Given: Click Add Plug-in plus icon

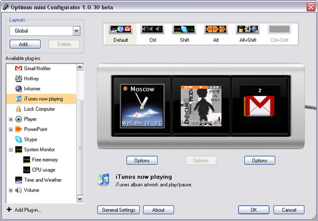Looking at the screenshot, I should (9, 210).
